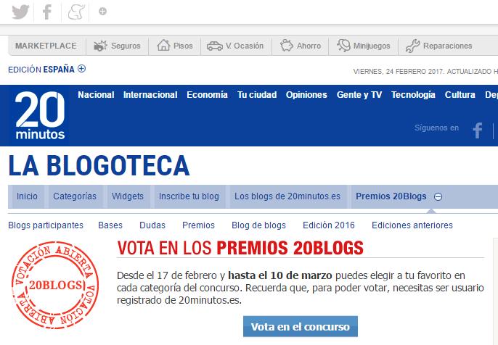Open the Categorías tab
The height and width of the screenshot is (345, 498).
[x=74, y=196]
